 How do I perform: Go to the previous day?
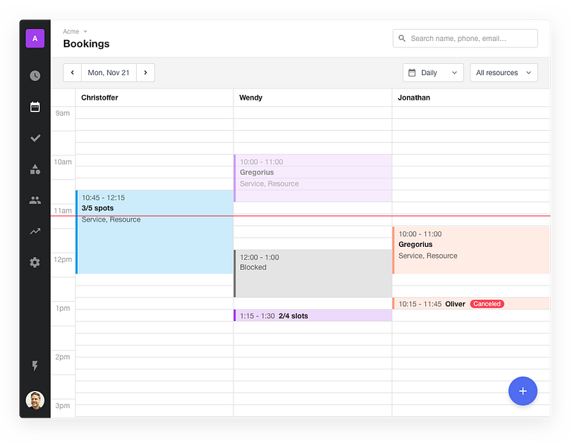tap(73, 73)
